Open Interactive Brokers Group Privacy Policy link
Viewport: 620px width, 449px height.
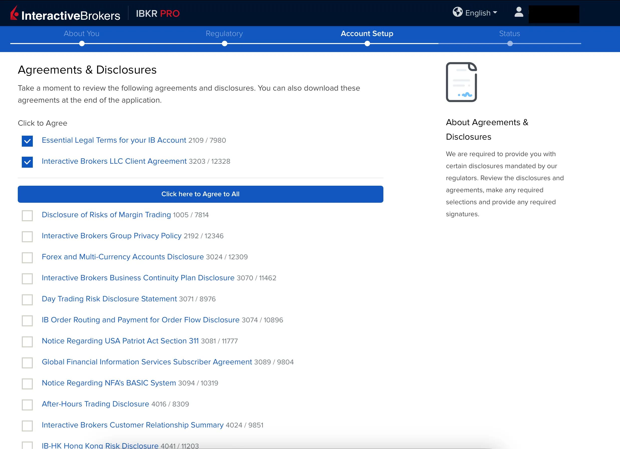click(x=111, y=236)
